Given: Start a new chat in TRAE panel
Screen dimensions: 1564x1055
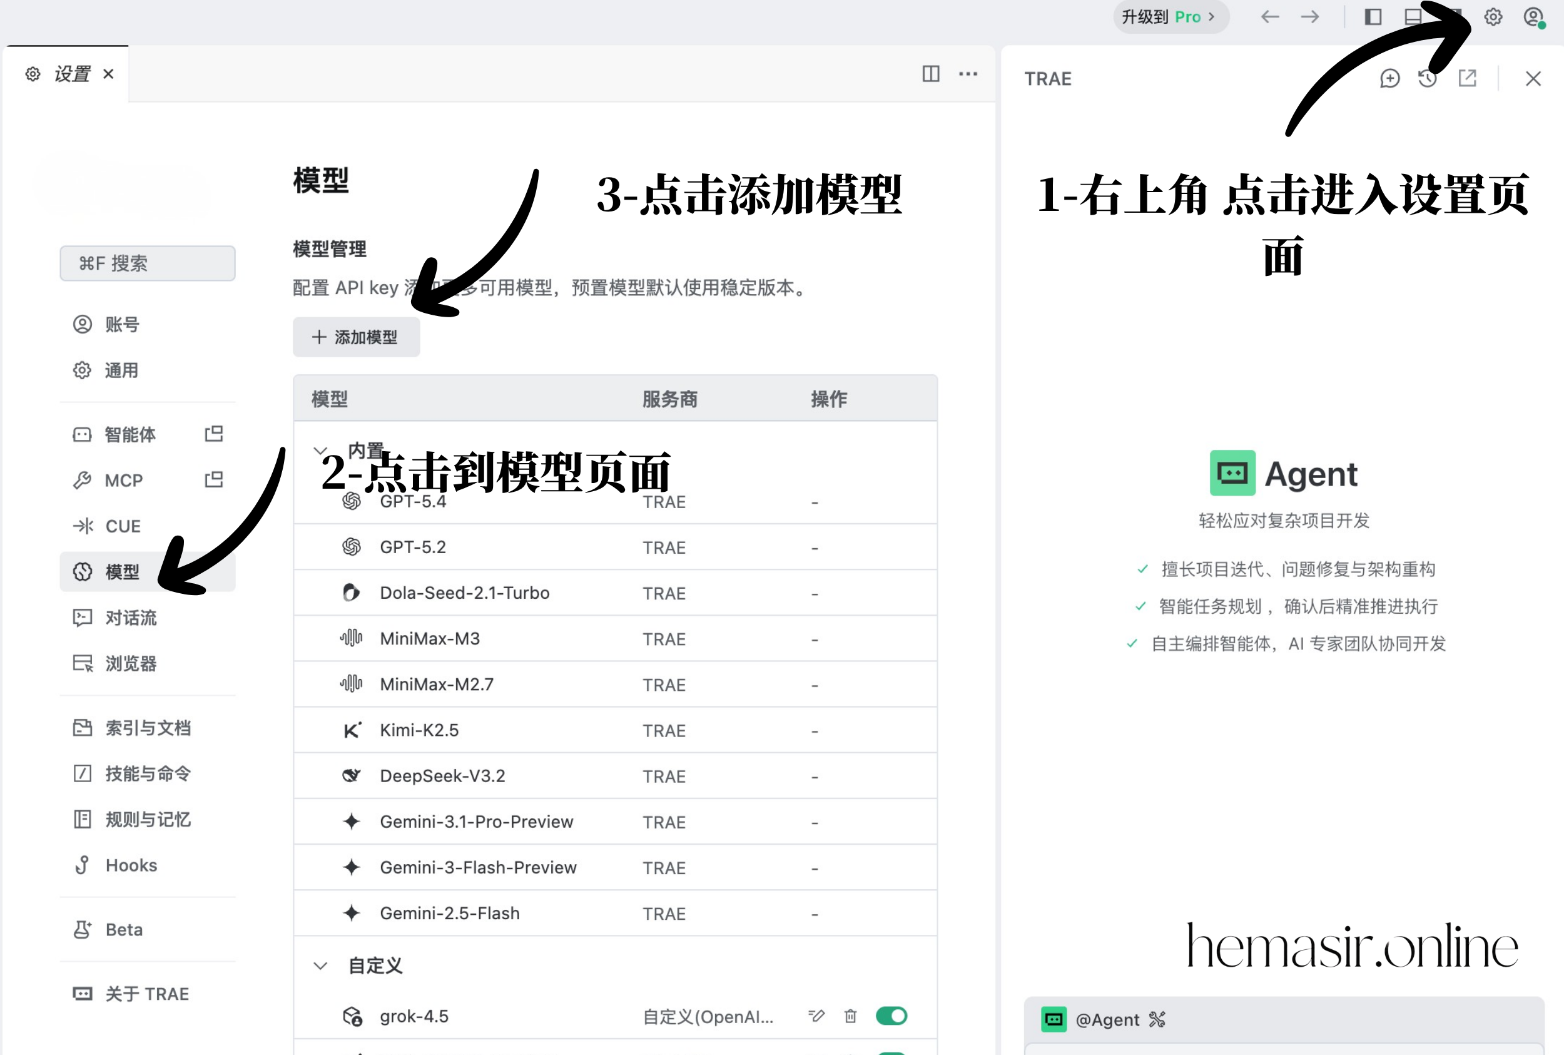Looking at the screenshot, I should 1389,79.
